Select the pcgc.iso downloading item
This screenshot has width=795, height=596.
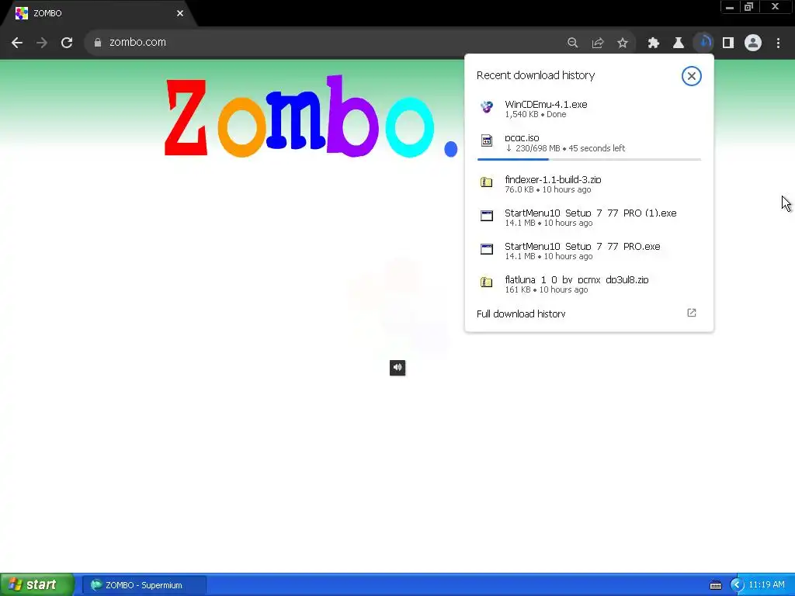click(589, 145)
